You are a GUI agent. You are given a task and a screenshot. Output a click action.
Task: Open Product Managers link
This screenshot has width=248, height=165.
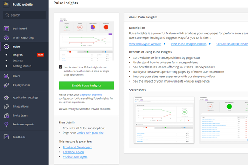(x=75, y=157)
